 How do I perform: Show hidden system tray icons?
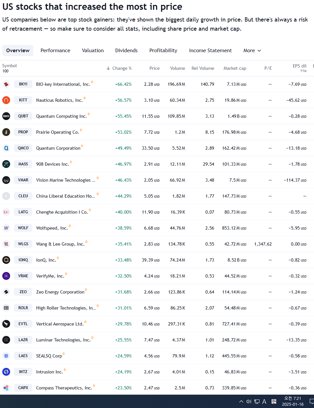(241, 401)
